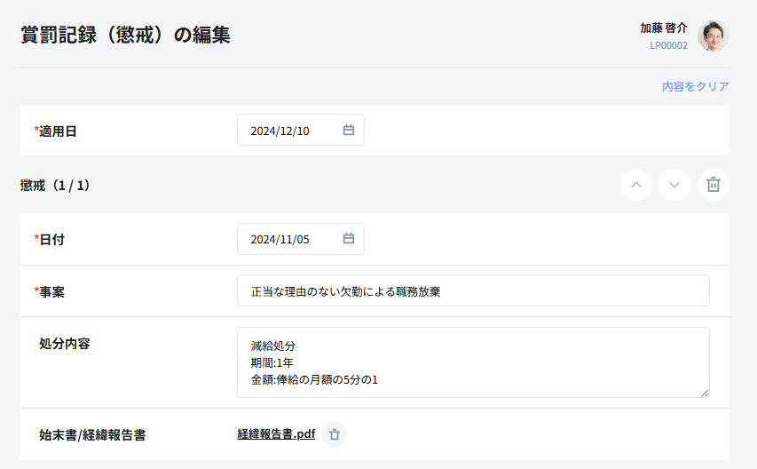Delete the 懲戒 entry with trash button

click(x=713, y=185)
